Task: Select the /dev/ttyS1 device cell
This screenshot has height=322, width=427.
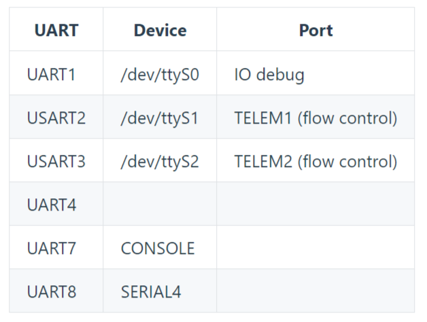Action: (x=160, y=118)
